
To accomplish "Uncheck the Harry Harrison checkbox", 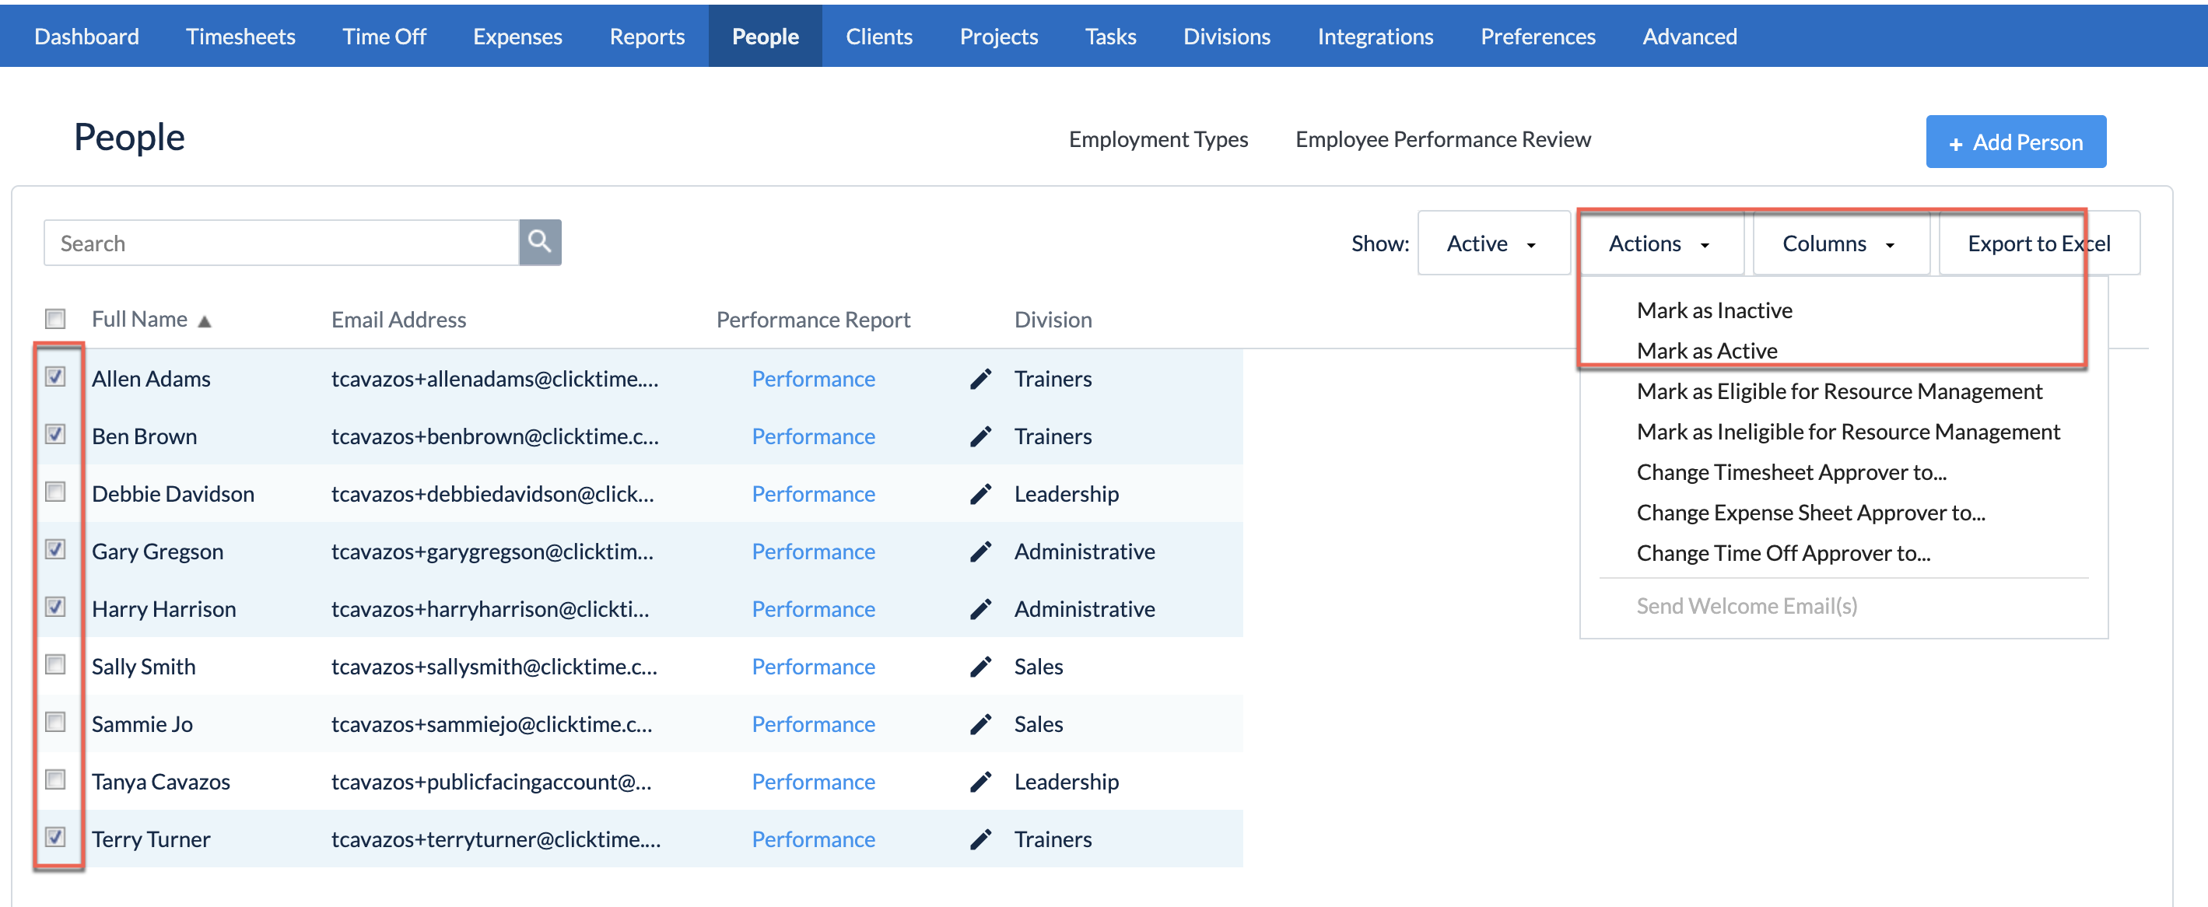I will click(56, 606).
